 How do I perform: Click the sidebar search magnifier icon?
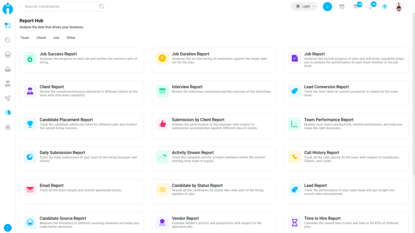click(7, 40)
